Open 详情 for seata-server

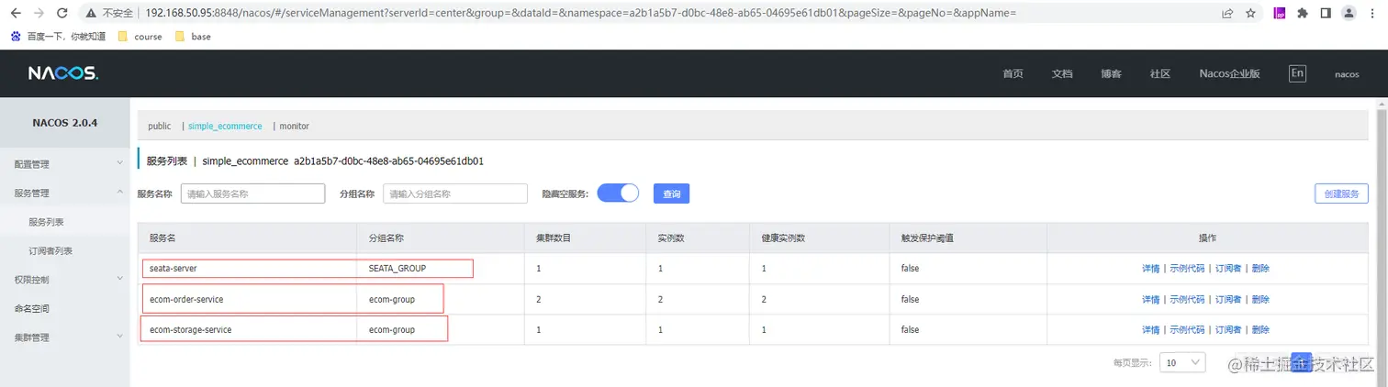[1151, 269]
